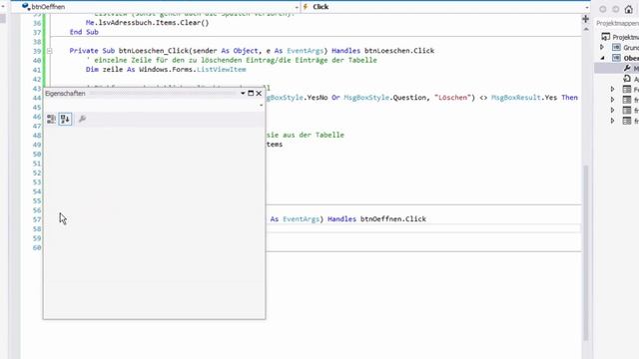Click 'btnLoeschen.Click' in the Handles clause

tap(399, 51)
